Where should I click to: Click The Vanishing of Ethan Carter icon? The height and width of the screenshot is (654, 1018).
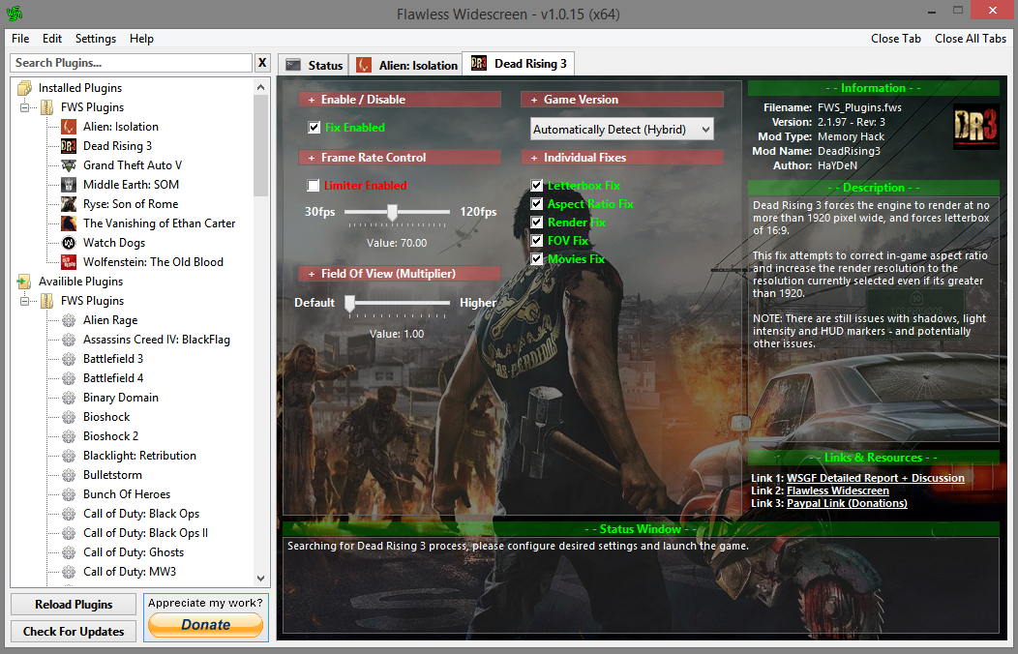pos(69,223)
